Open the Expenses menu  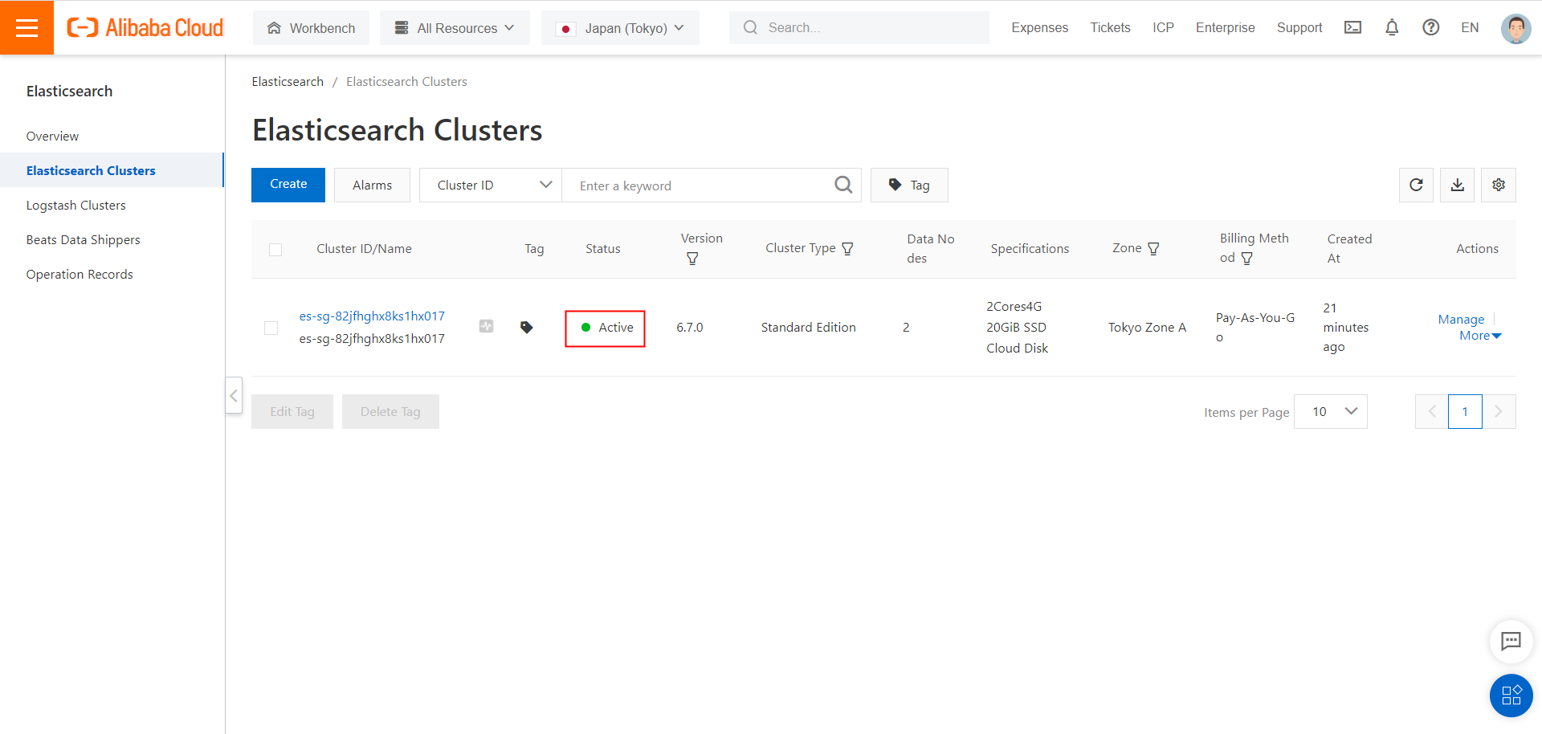point(1039,27)
